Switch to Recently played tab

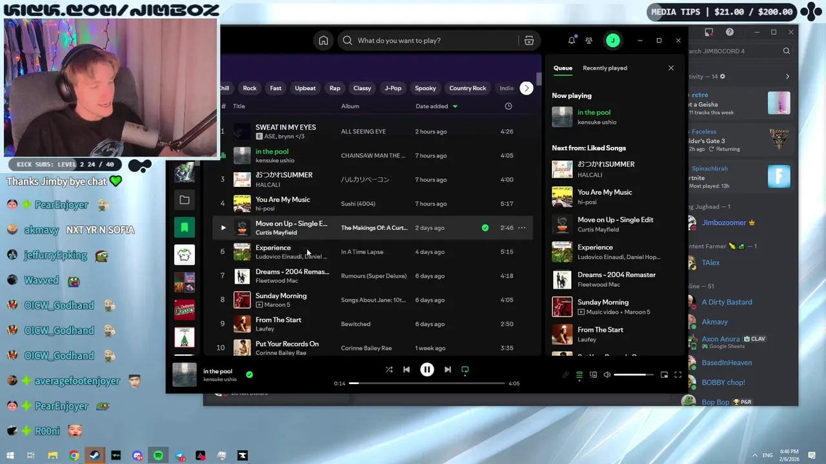[x=605, y=68]
